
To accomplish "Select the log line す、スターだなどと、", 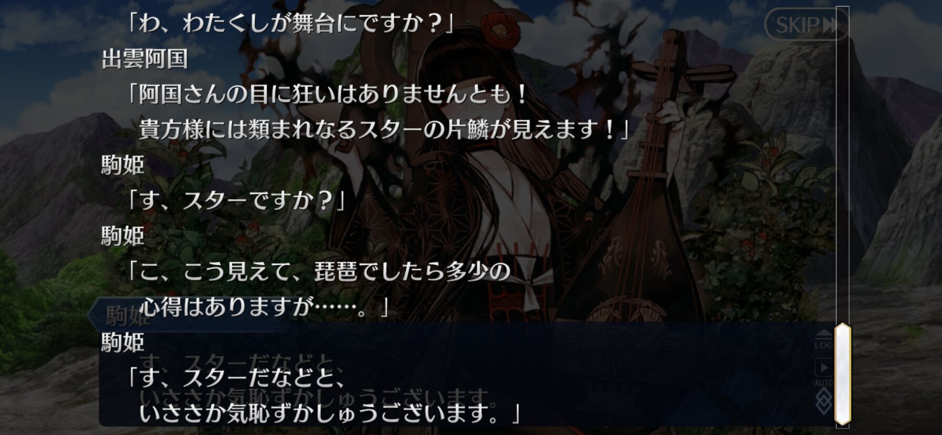I will [x=236, y=378].
